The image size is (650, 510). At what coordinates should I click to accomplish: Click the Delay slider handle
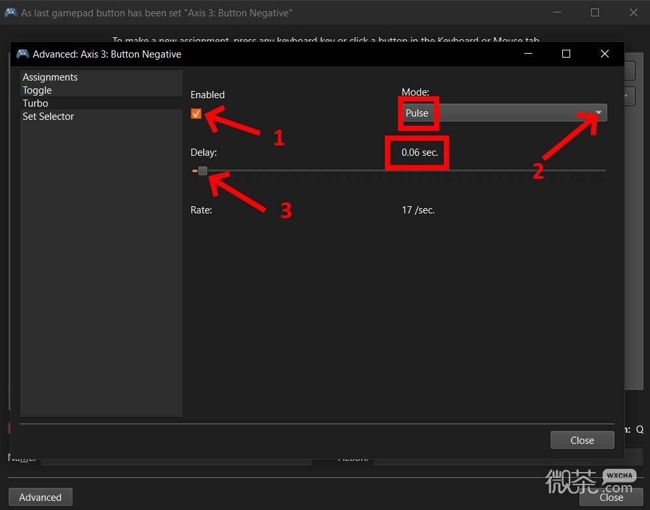click(202, 170)
